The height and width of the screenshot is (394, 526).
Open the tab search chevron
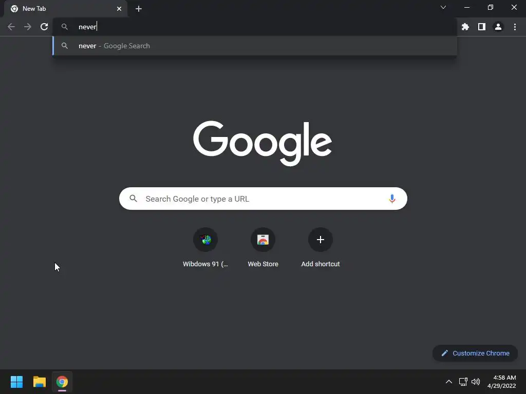click(x=443, y=7)
